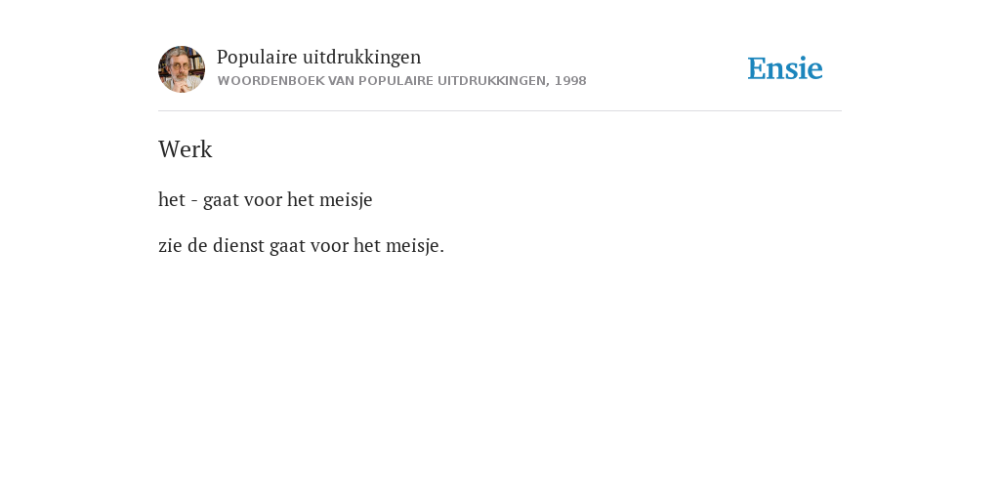Screen dimensions: 1000x500
Task: Click the author's round profile photo
Action: tap(182, 69)
